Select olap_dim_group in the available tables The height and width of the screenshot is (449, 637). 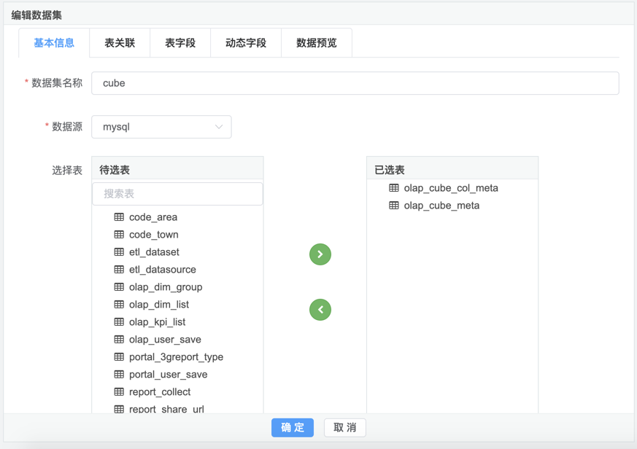[166, 287]
